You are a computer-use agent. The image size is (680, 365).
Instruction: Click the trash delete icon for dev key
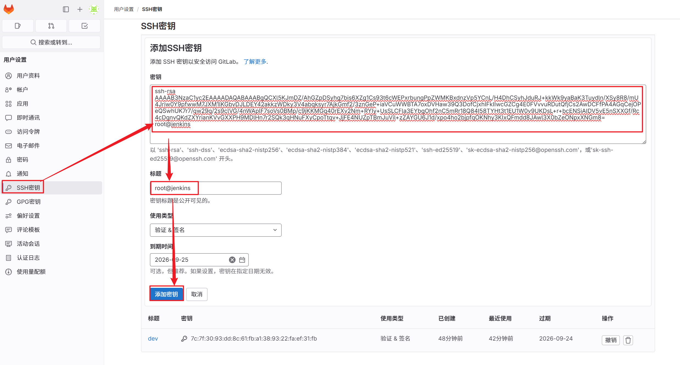coord(628,340)
